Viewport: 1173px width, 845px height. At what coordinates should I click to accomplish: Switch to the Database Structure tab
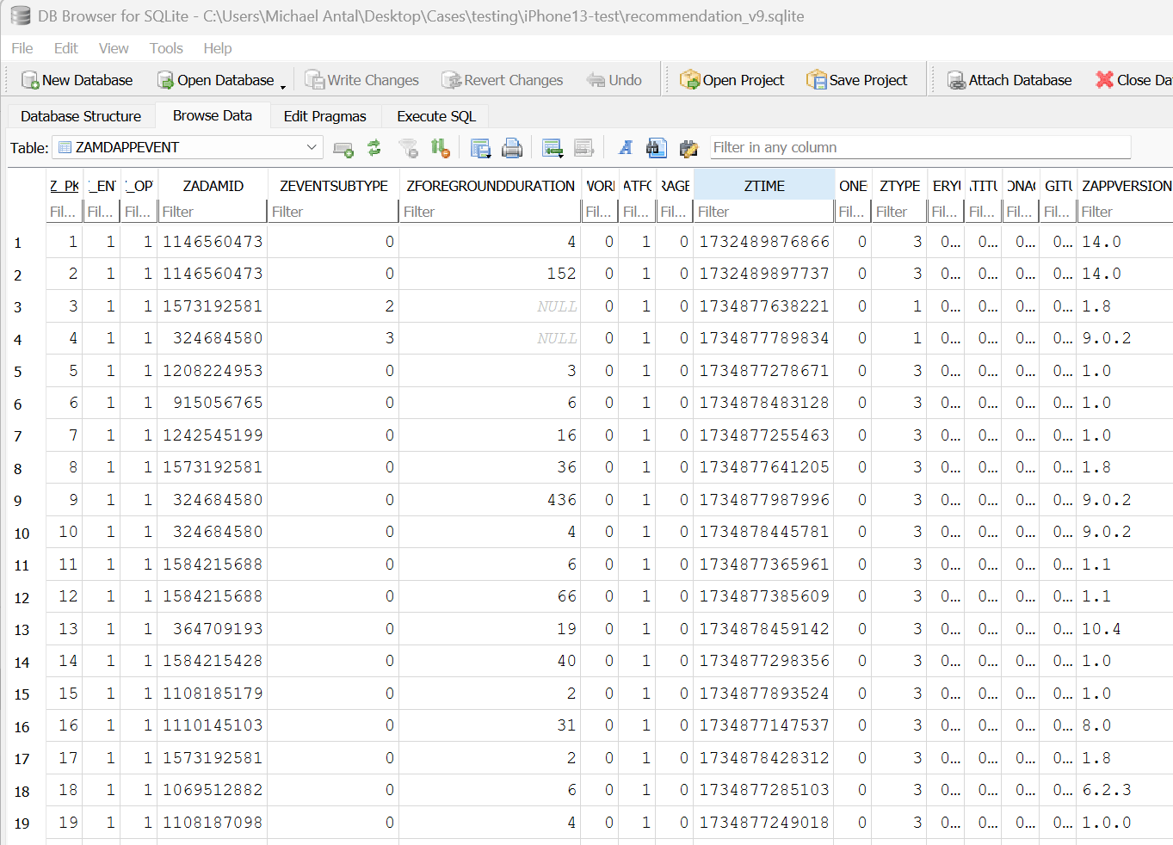[81, 116]
